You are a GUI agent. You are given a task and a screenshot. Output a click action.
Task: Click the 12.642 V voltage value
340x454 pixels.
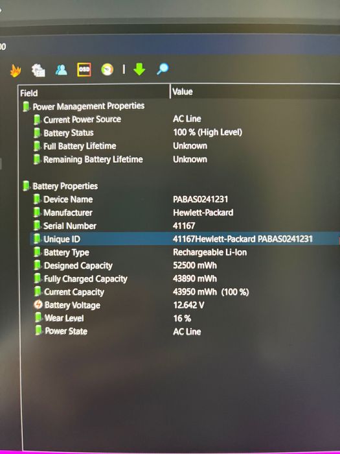point(188,305)
